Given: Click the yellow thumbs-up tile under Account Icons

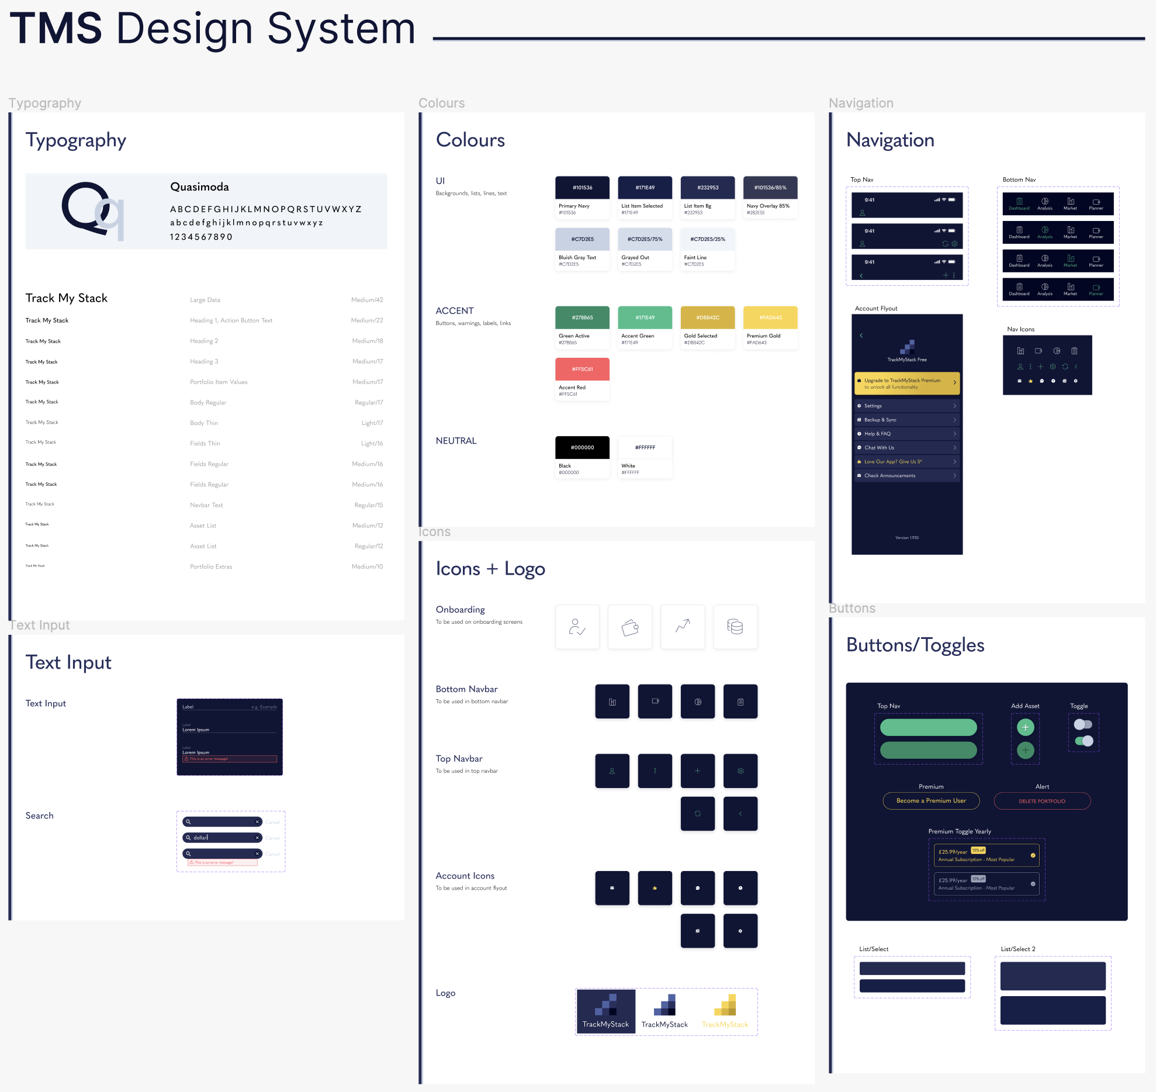Looking at the screenshot, I should coord(655,888).
